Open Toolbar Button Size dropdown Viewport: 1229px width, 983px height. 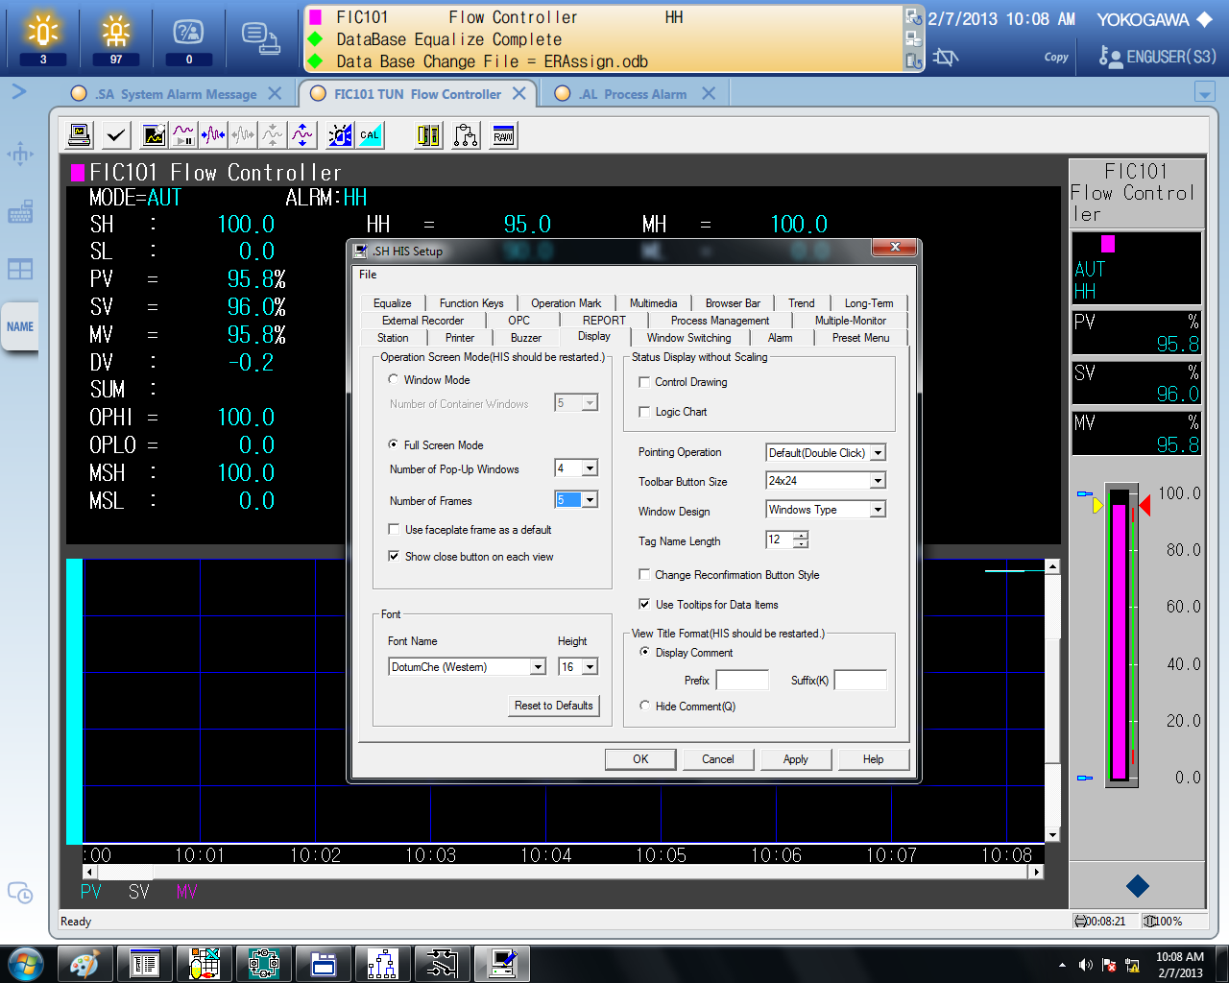878,481
